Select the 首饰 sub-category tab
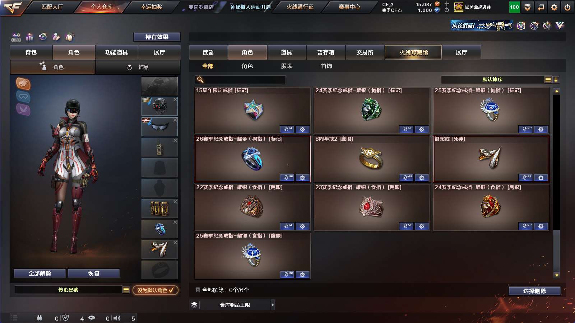 coord(326,66)
